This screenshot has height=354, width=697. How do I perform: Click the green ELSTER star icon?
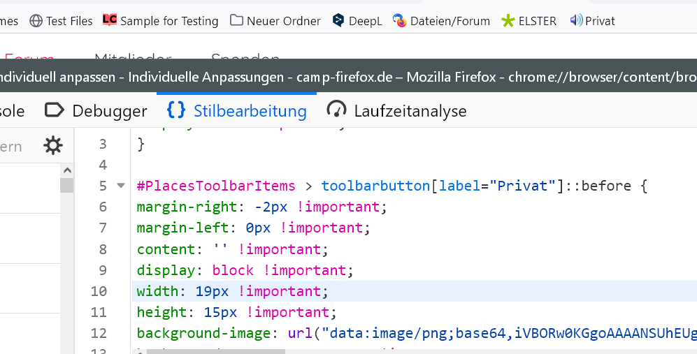point(508,21)
